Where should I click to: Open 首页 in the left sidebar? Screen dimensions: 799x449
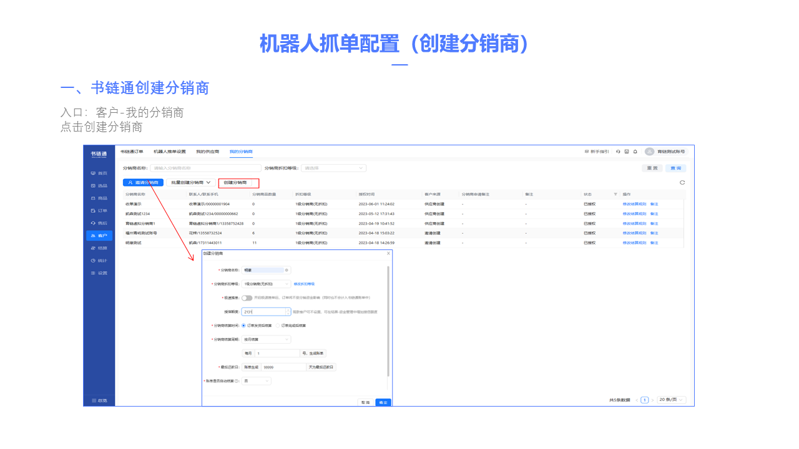click(x=99, y=173)
